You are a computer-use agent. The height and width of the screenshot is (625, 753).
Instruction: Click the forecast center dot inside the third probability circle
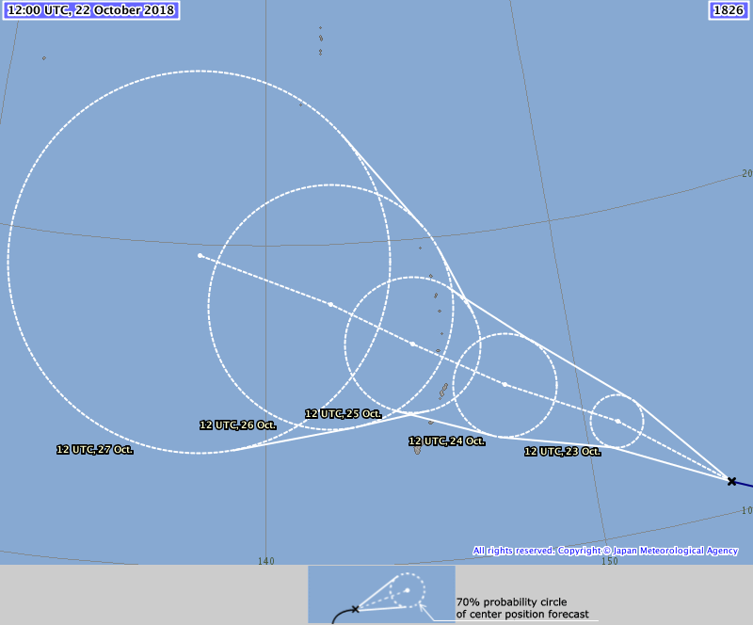412,344
